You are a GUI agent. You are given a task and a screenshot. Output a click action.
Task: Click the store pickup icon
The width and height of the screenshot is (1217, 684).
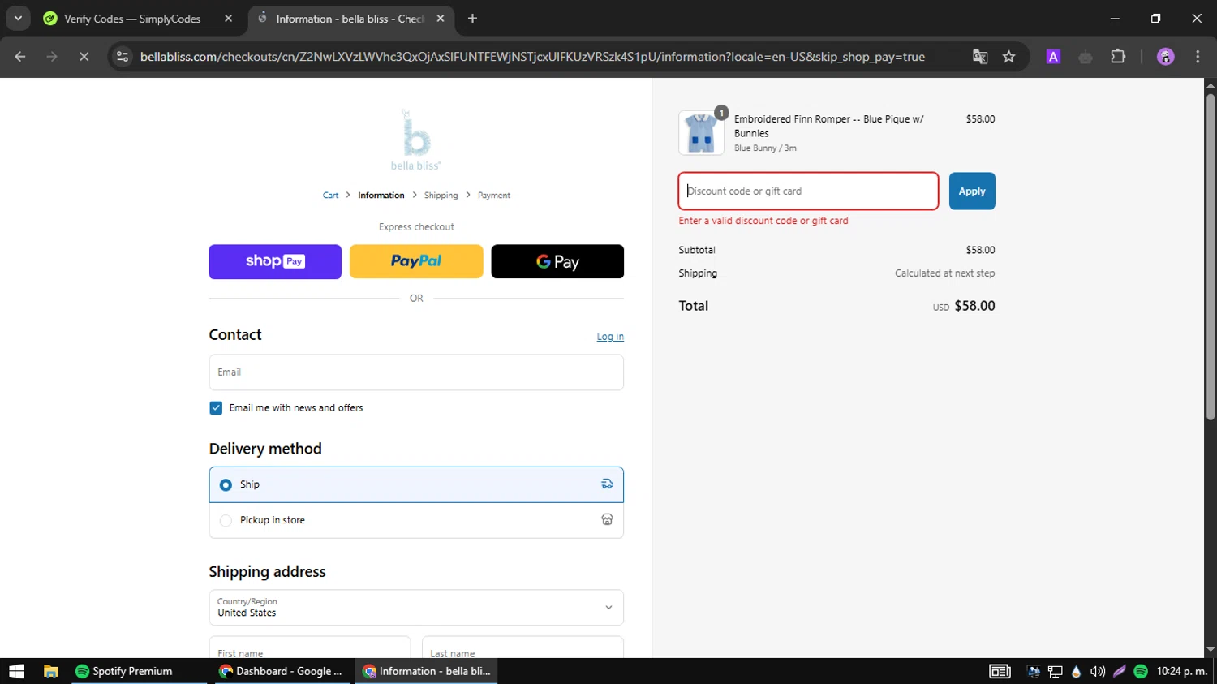[607, 520]
